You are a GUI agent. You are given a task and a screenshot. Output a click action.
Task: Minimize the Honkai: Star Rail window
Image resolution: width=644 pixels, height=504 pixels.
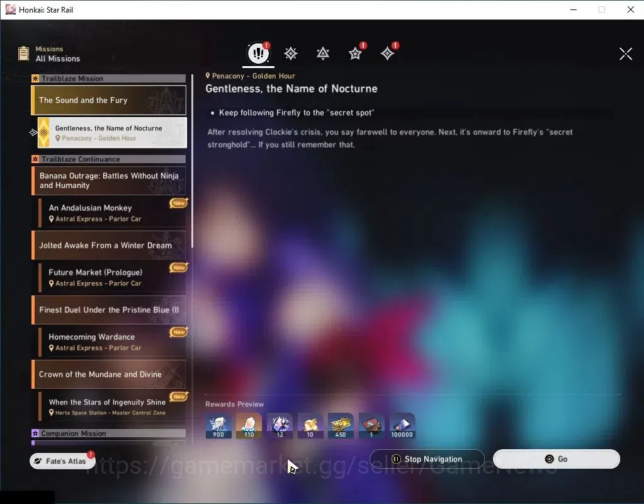[x=573, y=9]
